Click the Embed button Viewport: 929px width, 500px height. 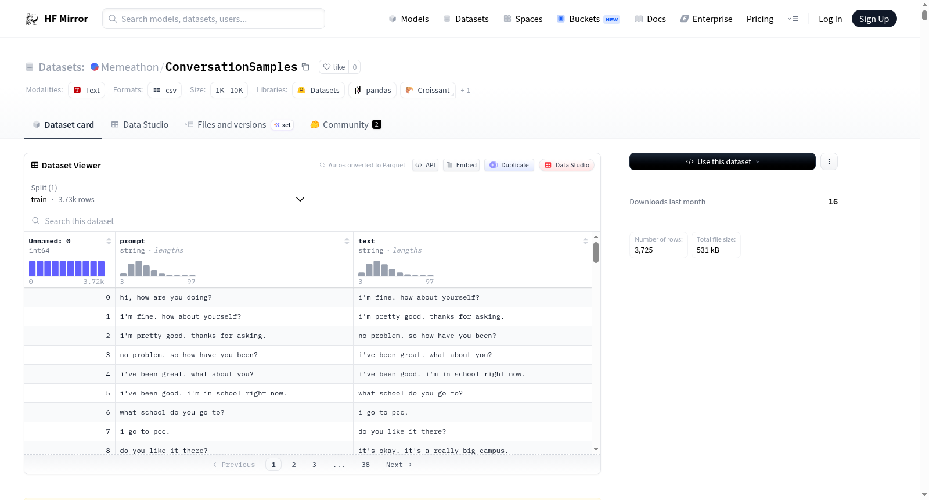[461, 165]
